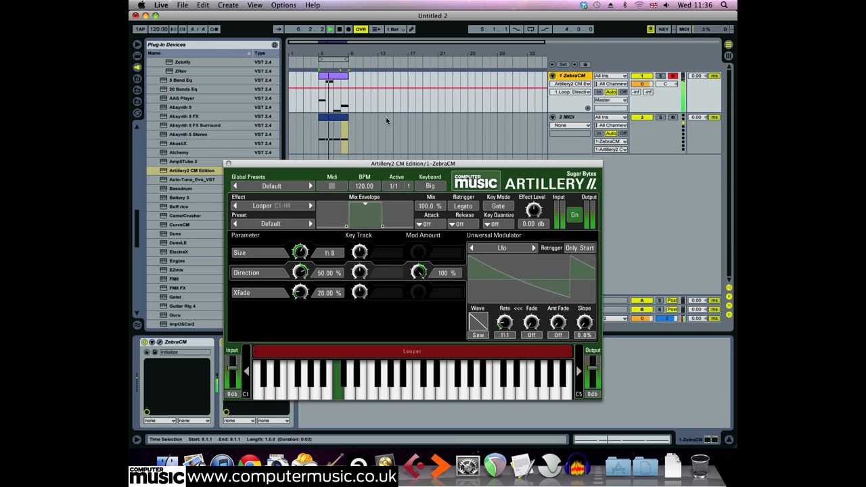The image size is (866, 487).
Task: Open the Options menu
Action: pos(283,5)
